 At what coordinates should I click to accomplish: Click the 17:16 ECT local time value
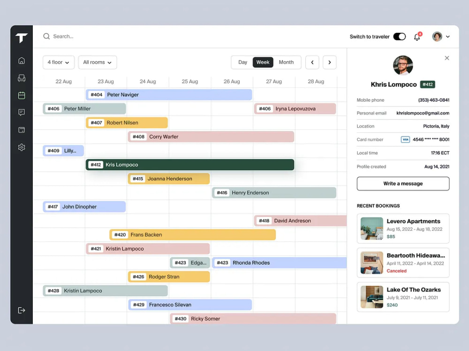click(440, 153)
